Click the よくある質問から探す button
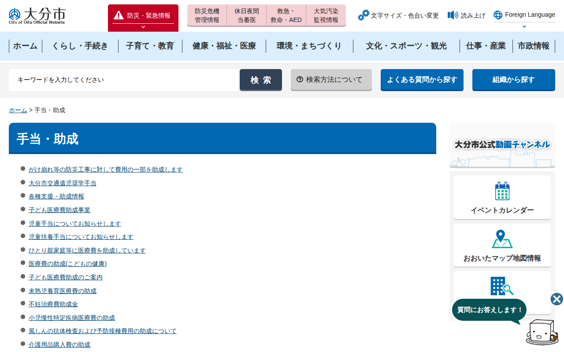Image resolution: width=564 pixels, height=352 pixels. pos(422,80)
